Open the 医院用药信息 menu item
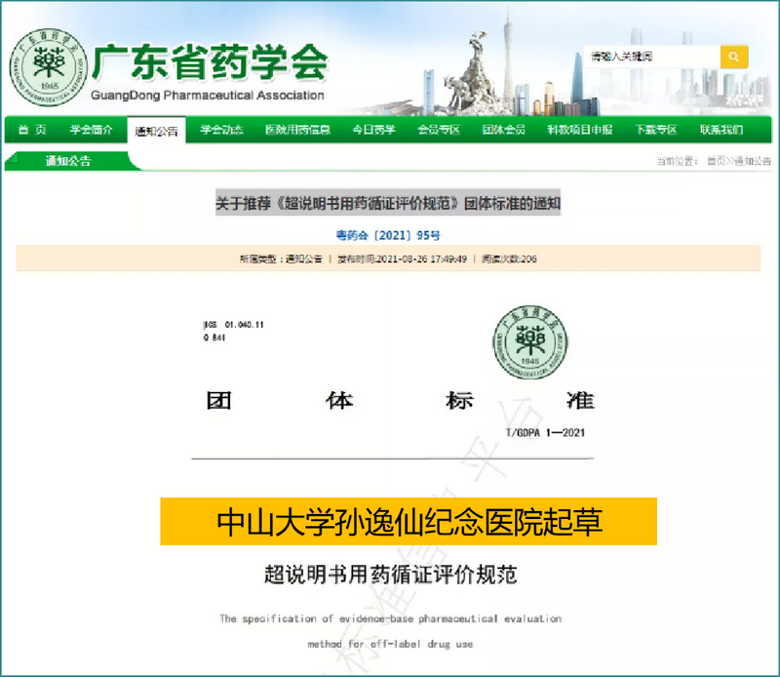 (297, 130)
